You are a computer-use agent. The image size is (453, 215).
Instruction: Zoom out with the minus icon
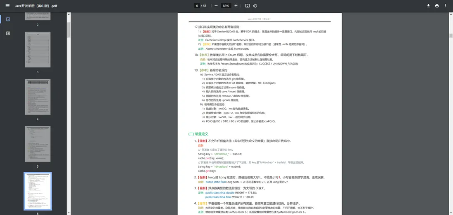(x=216, y=6)
